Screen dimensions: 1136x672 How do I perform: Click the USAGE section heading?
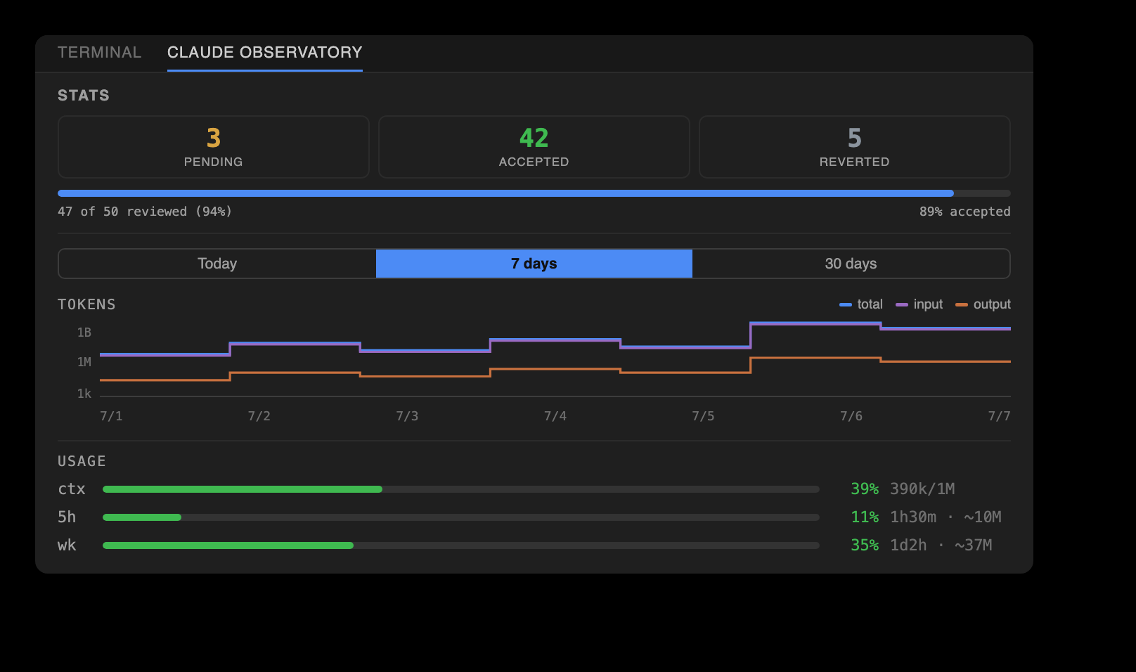[82, 461]
